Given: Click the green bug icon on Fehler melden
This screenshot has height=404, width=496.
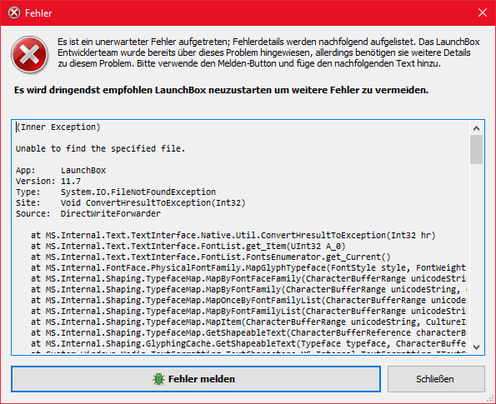Looking at the screenshot, I should point(158,379).
